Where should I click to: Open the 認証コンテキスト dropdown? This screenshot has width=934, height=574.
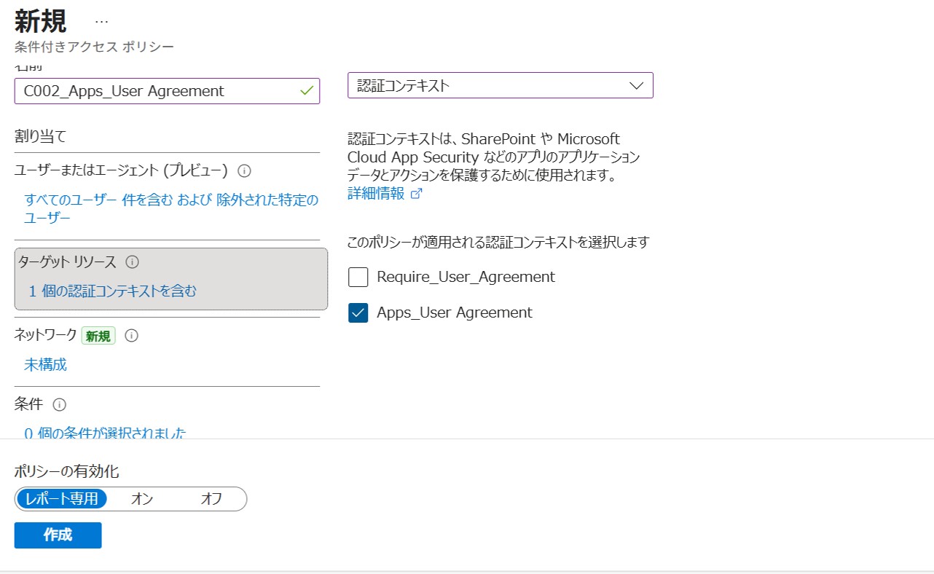pos(500,85)
